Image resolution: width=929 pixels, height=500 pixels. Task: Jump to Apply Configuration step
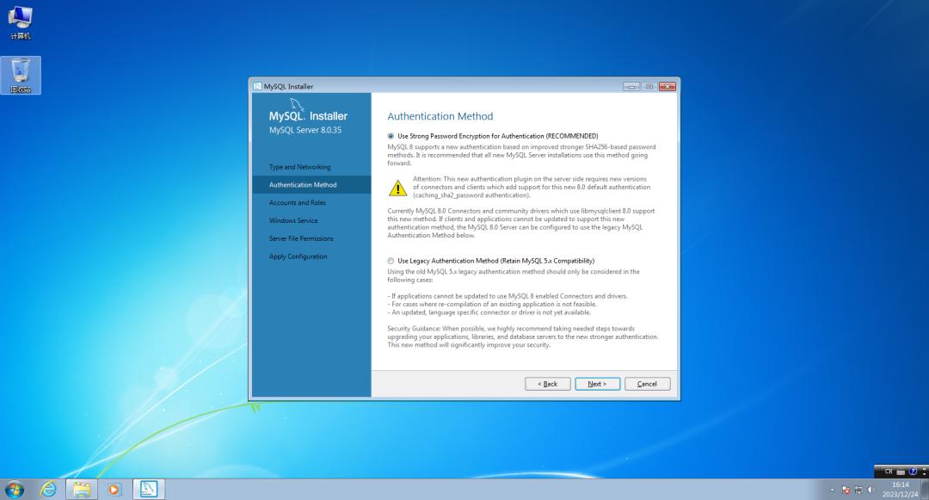tap(298, 256)
